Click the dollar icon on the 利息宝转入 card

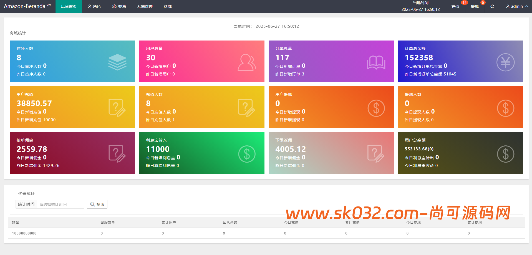(x=246, y=154)
